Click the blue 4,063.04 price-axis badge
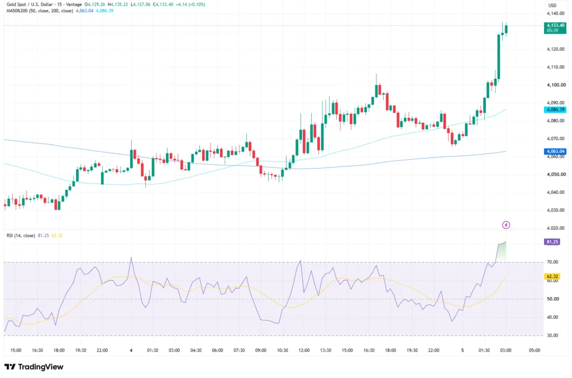Viewport: 572px width, 378px height. 555,151
